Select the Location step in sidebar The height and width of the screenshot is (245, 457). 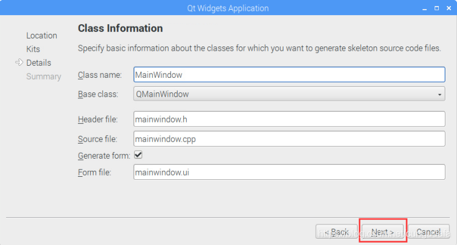[42, 36]
